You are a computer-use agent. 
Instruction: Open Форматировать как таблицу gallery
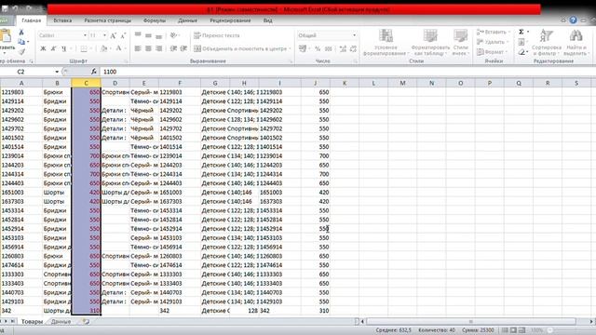430,43
